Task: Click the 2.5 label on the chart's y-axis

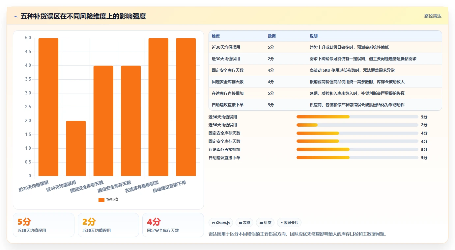Action: [x=28, y=107]
